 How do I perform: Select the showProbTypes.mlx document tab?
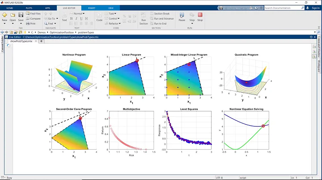[21, 41]
